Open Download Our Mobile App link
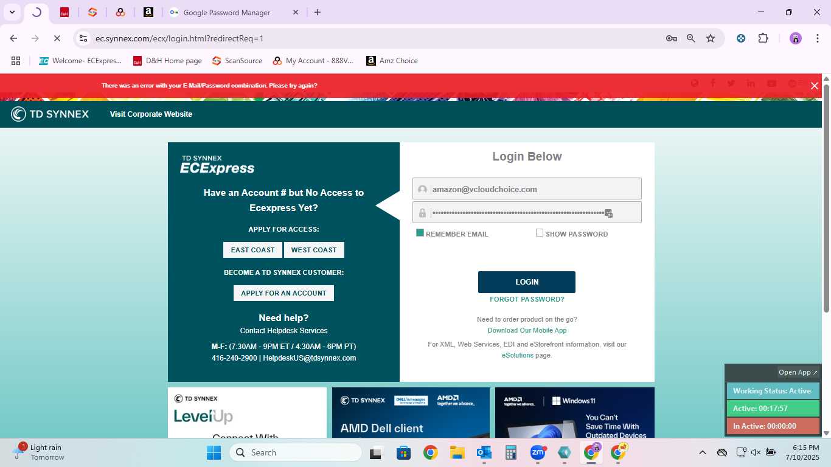The width and height of the screenshot is (831, 467). 527,330
